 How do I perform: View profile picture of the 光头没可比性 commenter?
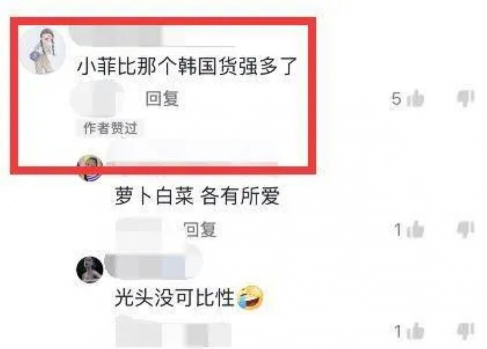click(90, 270)
